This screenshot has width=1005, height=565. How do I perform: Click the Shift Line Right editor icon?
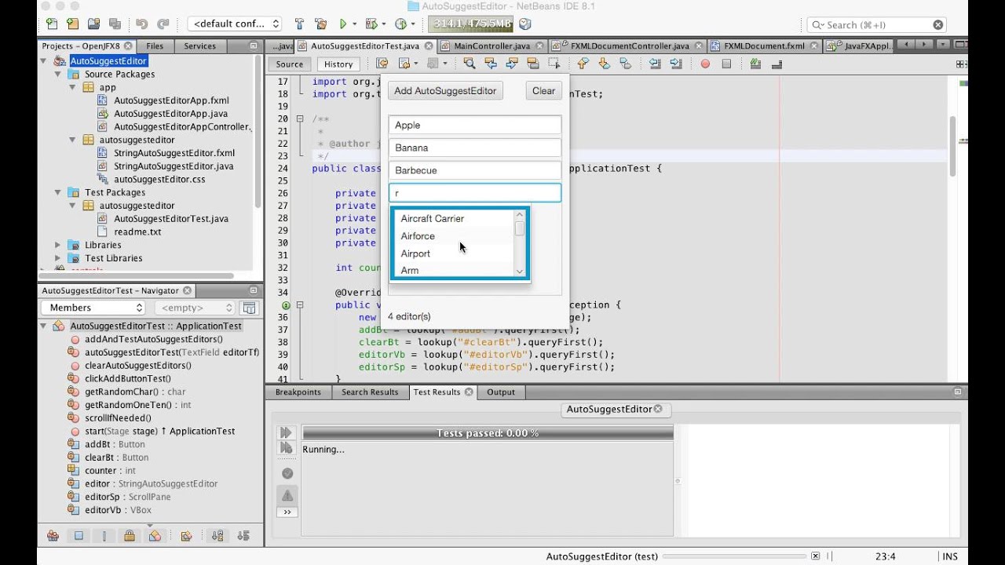[675, 64]
